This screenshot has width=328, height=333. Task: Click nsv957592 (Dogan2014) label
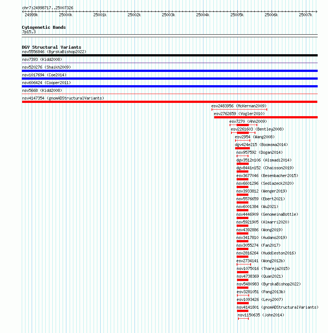[259, 152]
